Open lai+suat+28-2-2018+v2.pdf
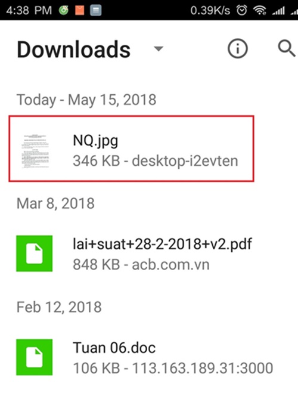 162,244
